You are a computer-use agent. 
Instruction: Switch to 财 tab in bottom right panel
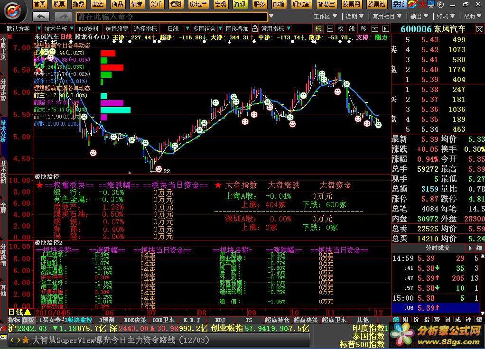[x=405, y=319]
